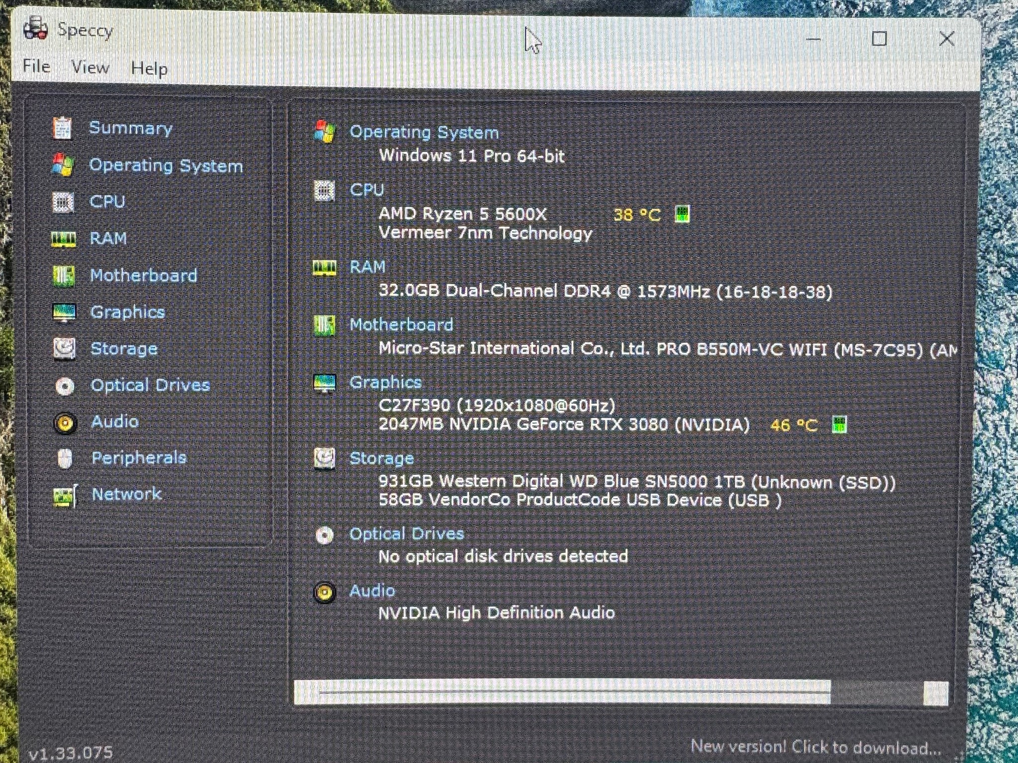Click the CPU heading link in summary
Viewport: 1018px width, 763px height.
click(367, 190)
